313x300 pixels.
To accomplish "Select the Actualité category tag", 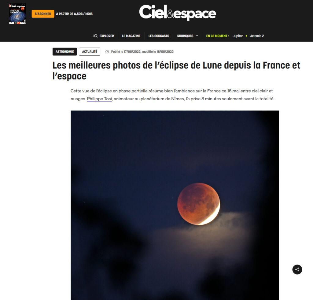I will pos(90,52).
